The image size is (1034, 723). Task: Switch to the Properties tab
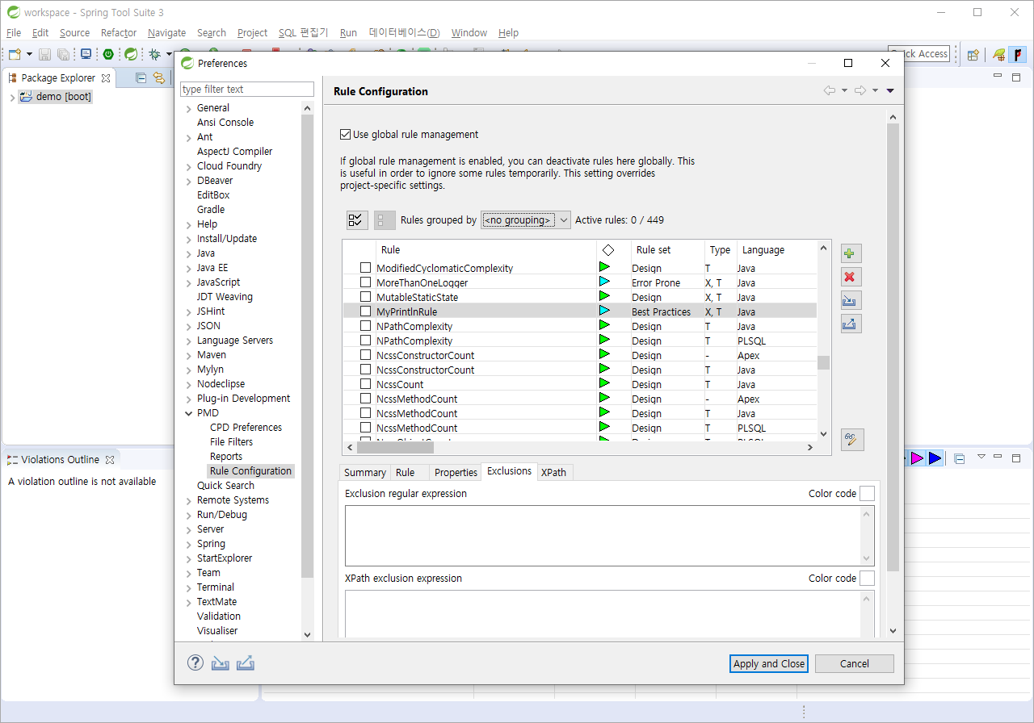456,473
